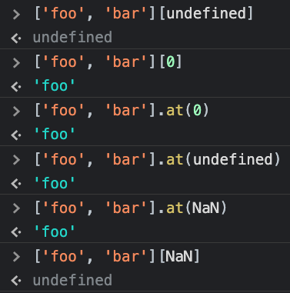Click the input chevron beside ['foo', 'bar'].at(0)
Screen dimensions: 290x293
16,112
